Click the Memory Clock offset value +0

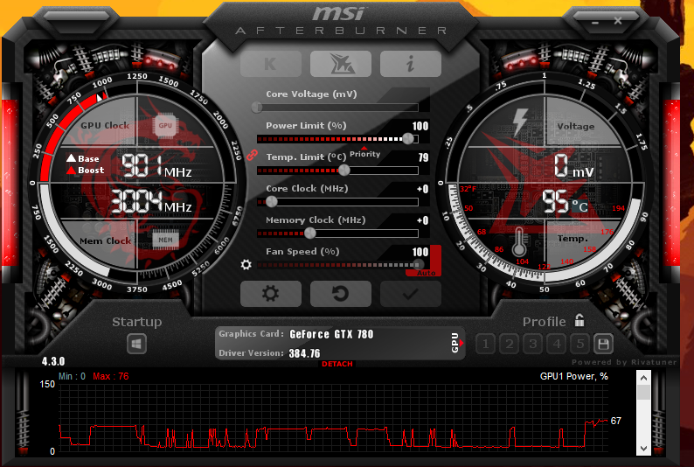(x=423, y=220)
